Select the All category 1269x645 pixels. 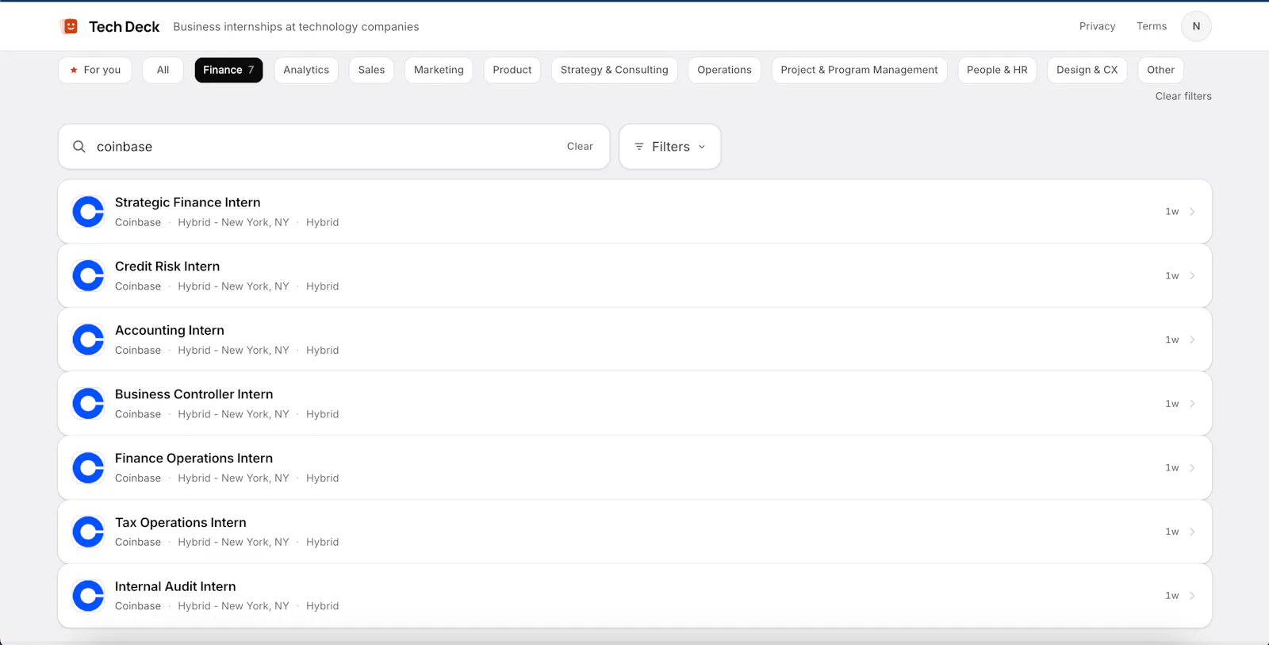[x=163, y=70]
